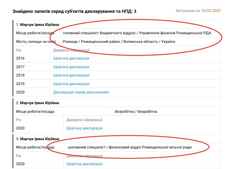Open Щорічна декларація under the third record

point(84,164)
